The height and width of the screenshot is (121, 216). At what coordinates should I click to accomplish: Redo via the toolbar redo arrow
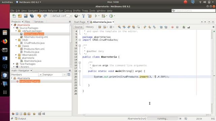[x=45, y=16]
